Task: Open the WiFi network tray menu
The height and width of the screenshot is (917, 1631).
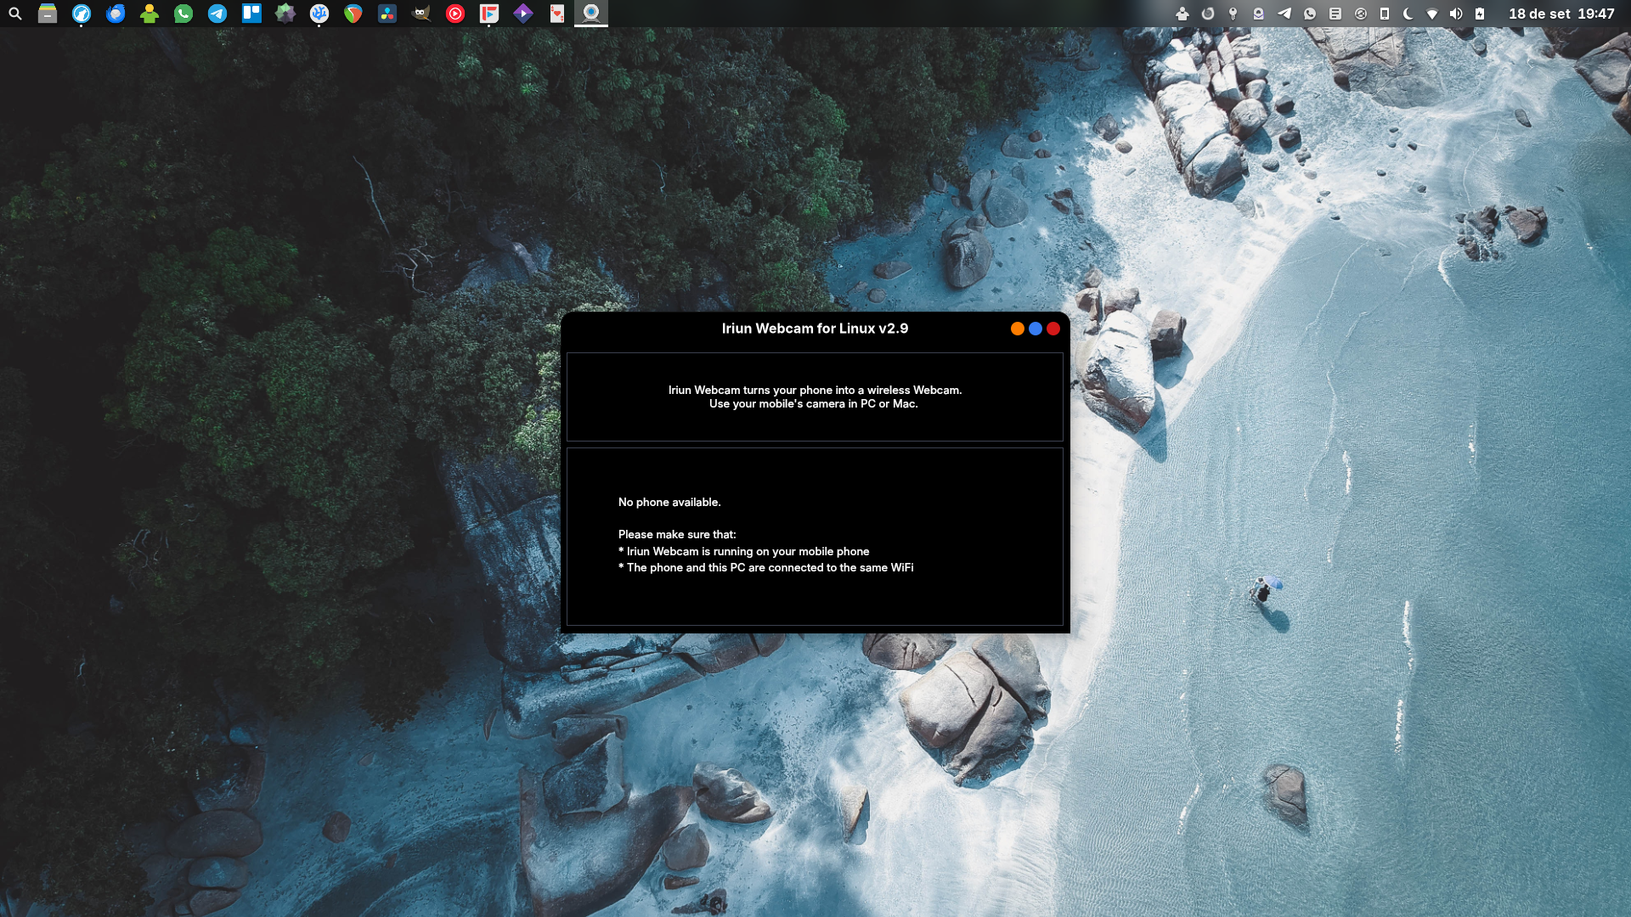Action: tap(1432, 14)
